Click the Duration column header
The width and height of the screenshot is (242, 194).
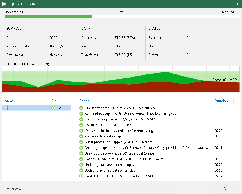pos(221,101)
